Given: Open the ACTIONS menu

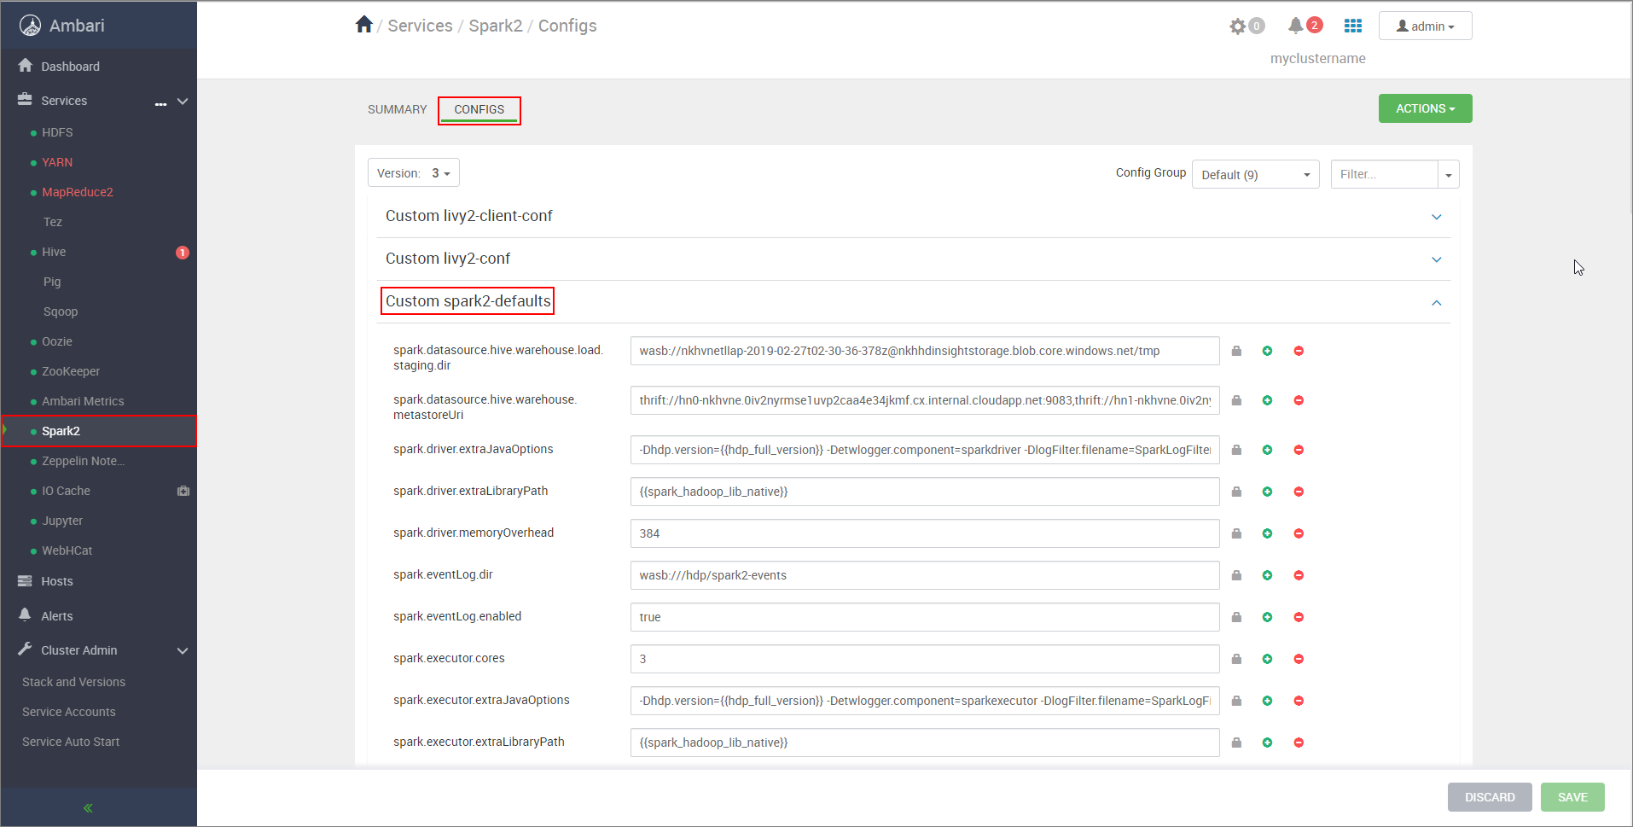Looking at the screenshot, I should [1424, 108].
